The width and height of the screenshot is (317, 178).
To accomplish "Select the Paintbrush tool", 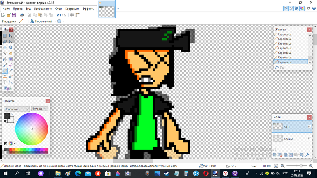I will click(5, 65).
